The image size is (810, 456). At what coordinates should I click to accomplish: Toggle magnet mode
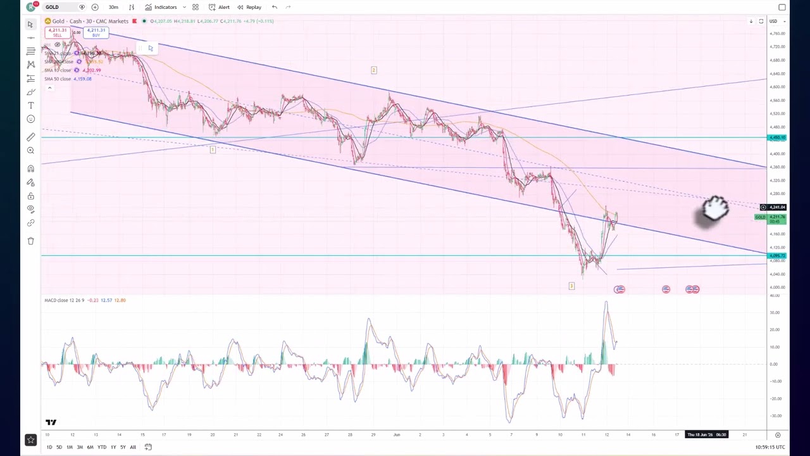click(x=30, y=168)
